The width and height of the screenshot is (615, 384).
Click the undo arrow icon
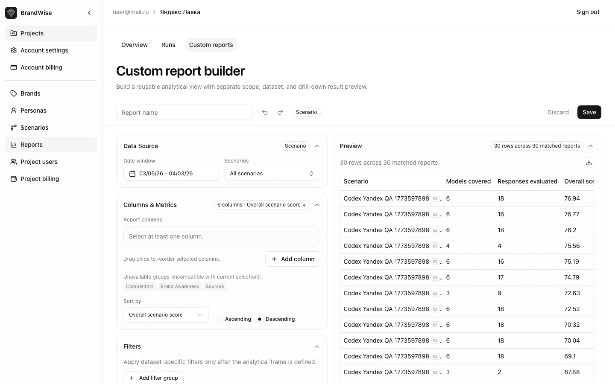(265, 112)
